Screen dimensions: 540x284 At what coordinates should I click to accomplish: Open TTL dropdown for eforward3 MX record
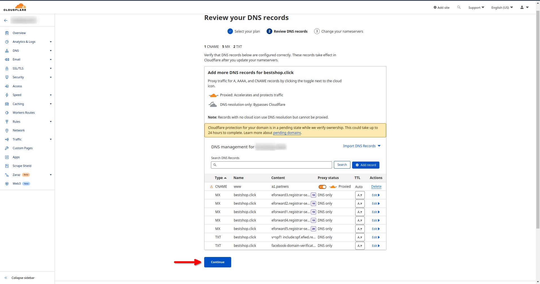(x=360, y=195)
